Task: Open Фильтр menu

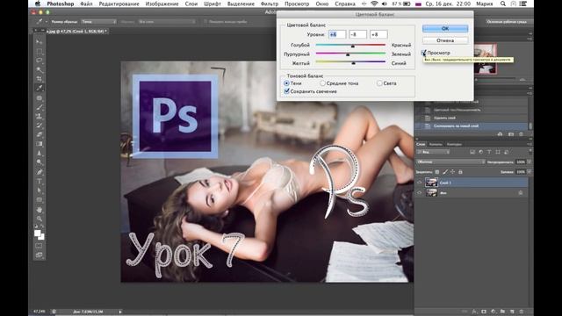Action: click(270, 4)
